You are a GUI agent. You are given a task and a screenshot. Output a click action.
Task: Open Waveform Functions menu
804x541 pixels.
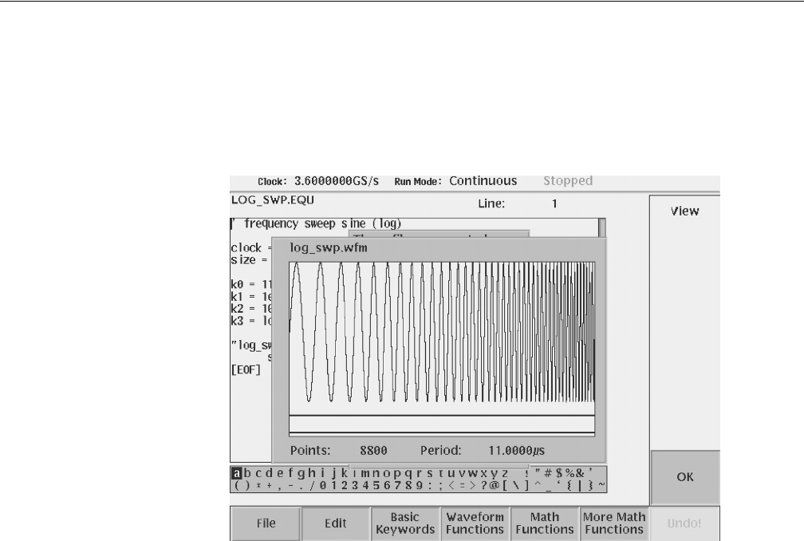pos(475,523)
